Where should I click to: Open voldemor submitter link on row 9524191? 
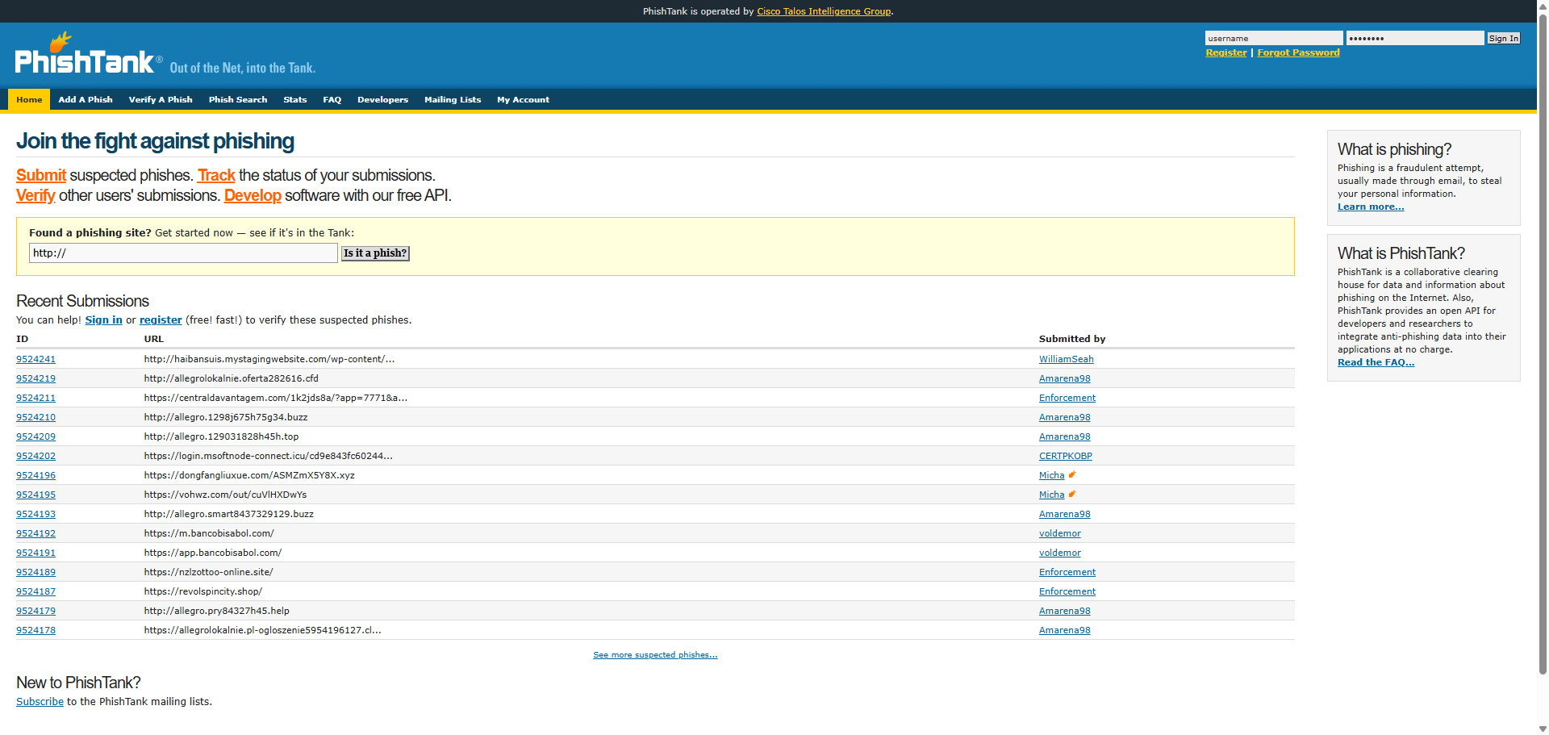pyautogui.click(x=1060, y=553)
